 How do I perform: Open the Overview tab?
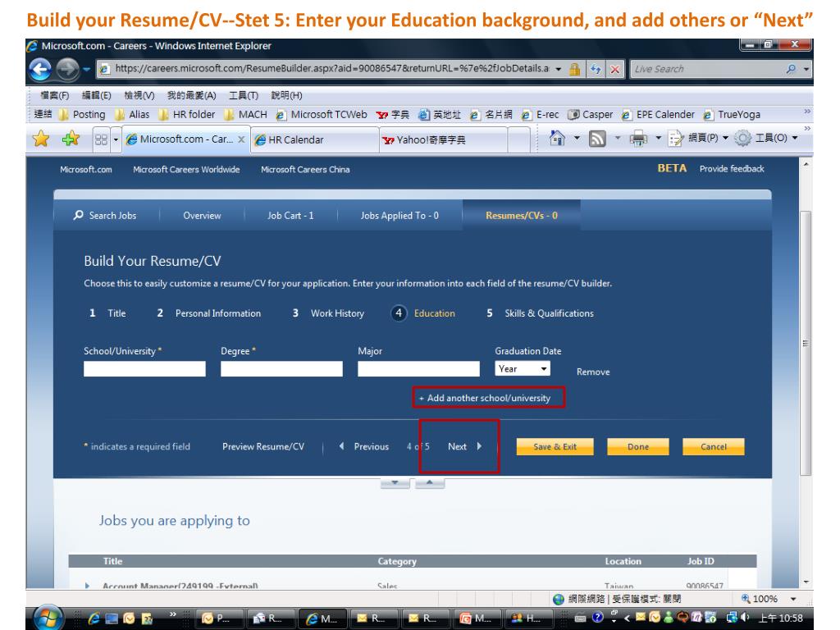pos(202,216)
